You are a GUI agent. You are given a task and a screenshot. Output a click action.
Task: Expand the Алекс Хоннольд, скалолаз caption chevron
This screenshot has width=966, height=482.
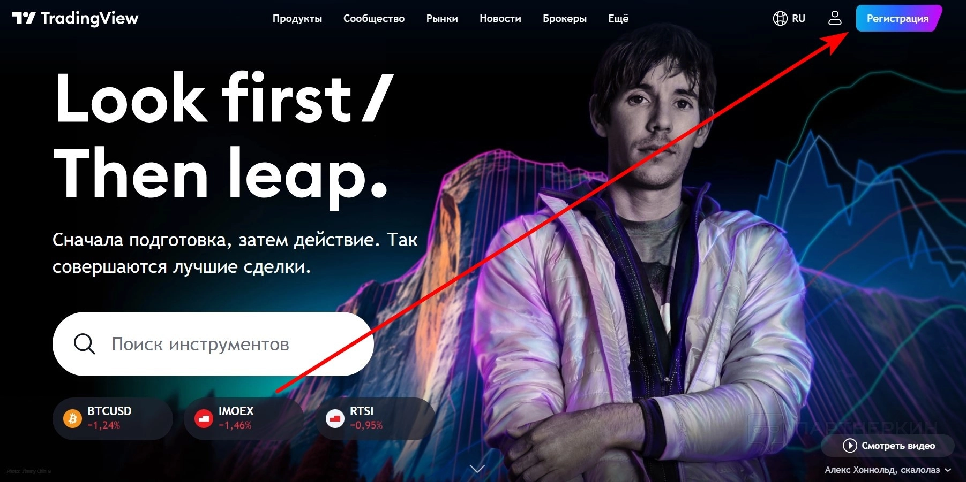click(x=948, y=470)
